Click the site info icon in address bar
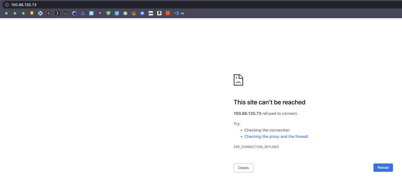This screenshot has width=402, height=182. tap(7, 5)
